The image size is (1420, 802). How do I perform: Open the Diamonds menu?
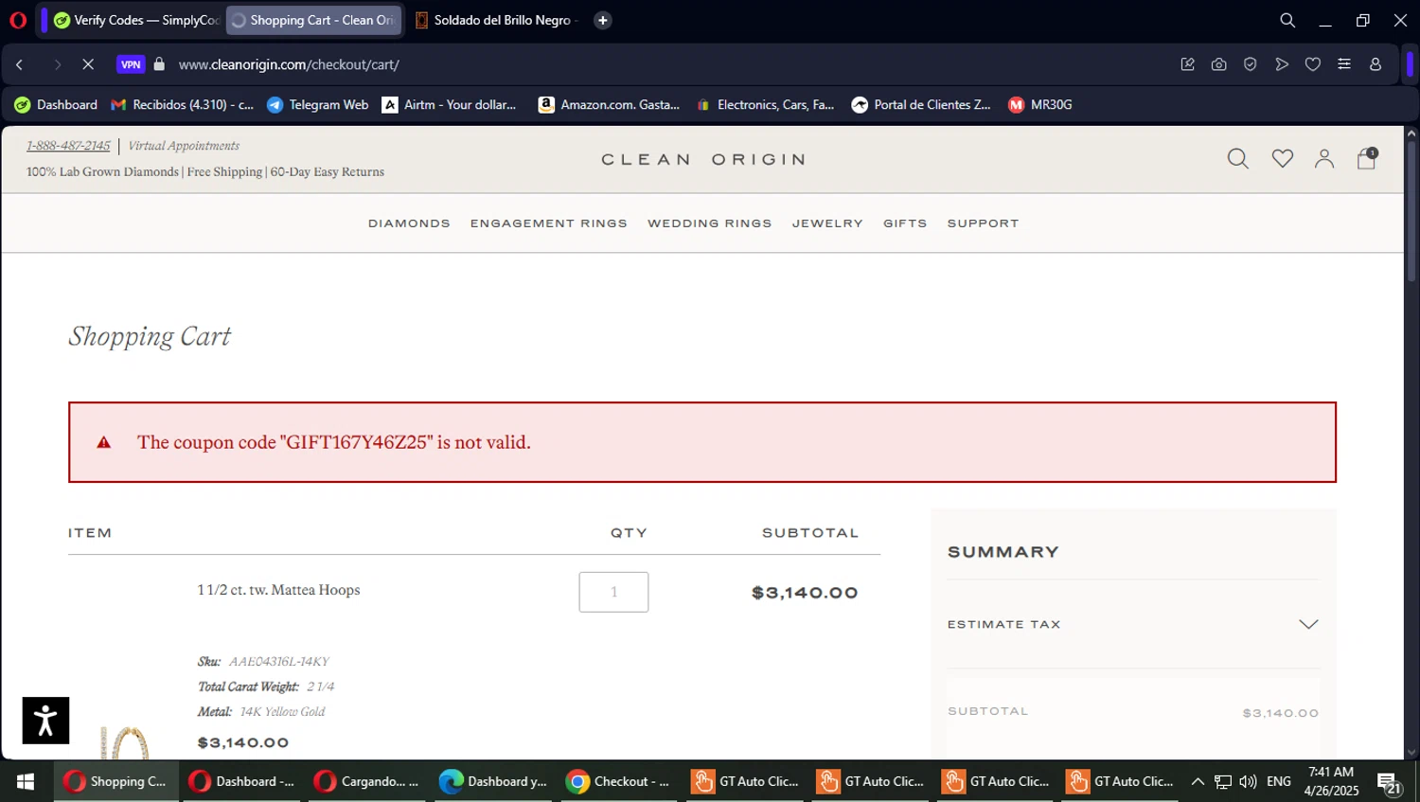click(x=409, y=223)
